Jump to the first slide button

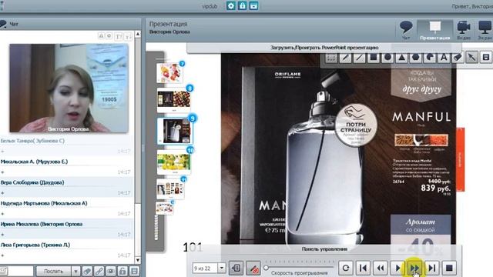363,268
